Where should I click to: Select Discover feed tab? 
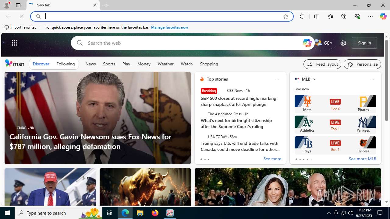41,64
